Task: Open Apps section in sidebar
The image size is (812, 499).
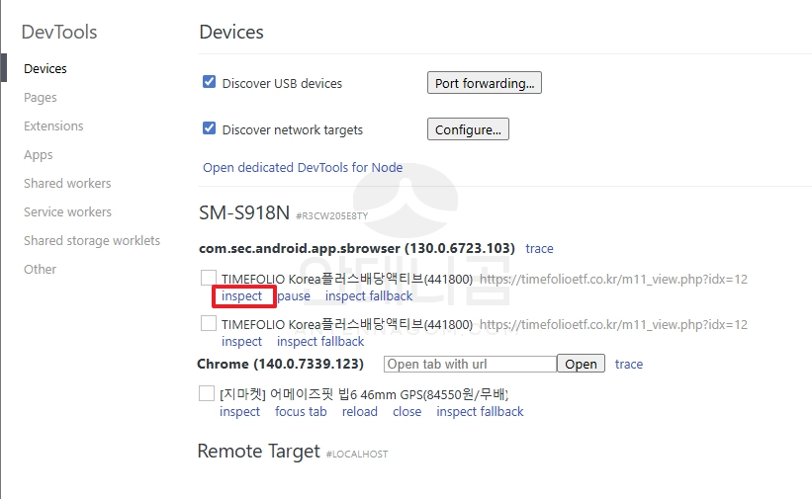Action: (39, 155)
